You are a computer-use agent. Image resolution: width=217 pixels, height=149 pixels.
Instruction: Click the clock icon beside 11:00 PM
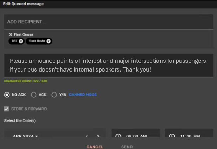click(x=172, y=136)
